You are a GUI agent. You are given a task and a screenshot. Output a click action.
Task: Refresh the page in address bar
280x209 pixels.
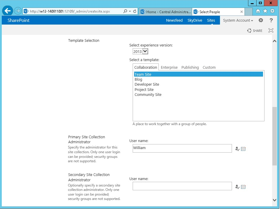[x=135, y=11]
